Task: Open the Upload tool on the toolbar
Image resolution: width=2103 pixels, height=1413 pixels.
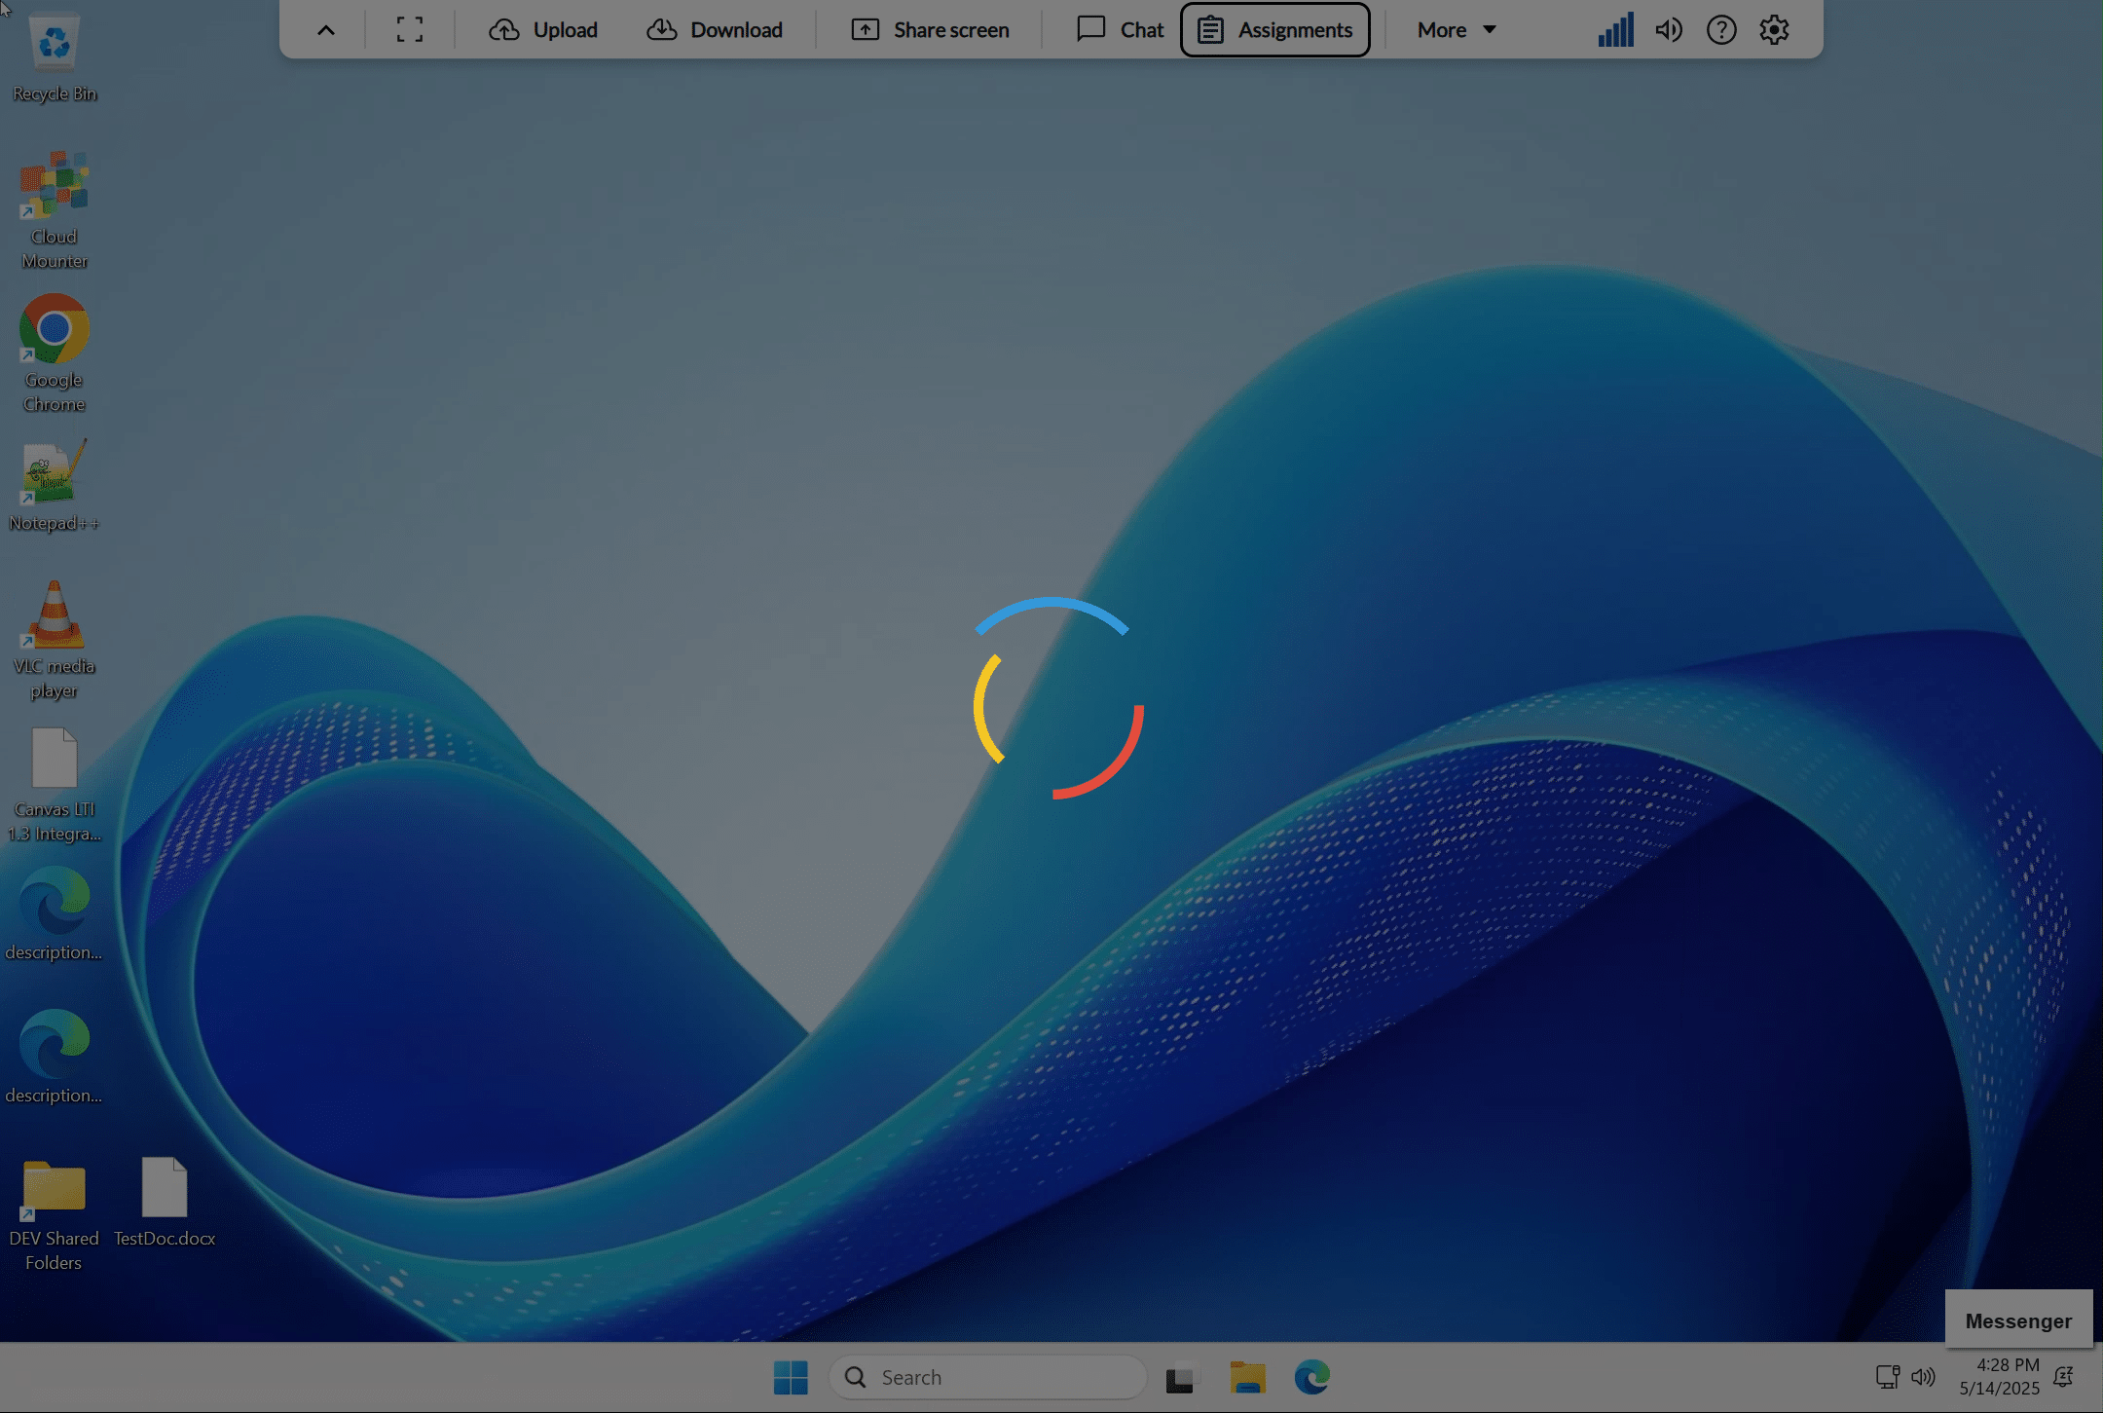Action: 542,29
